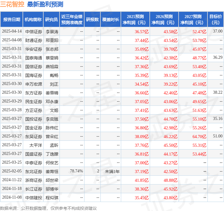Click the target price 37.00

point(218,31)
